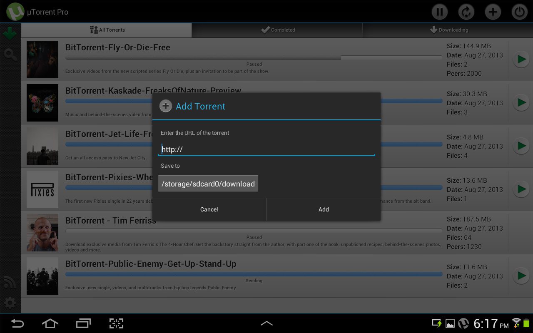Screen dimensions: 533x333
Task: Tap the Wi-Fi status icon
Action: pos(516,323)
